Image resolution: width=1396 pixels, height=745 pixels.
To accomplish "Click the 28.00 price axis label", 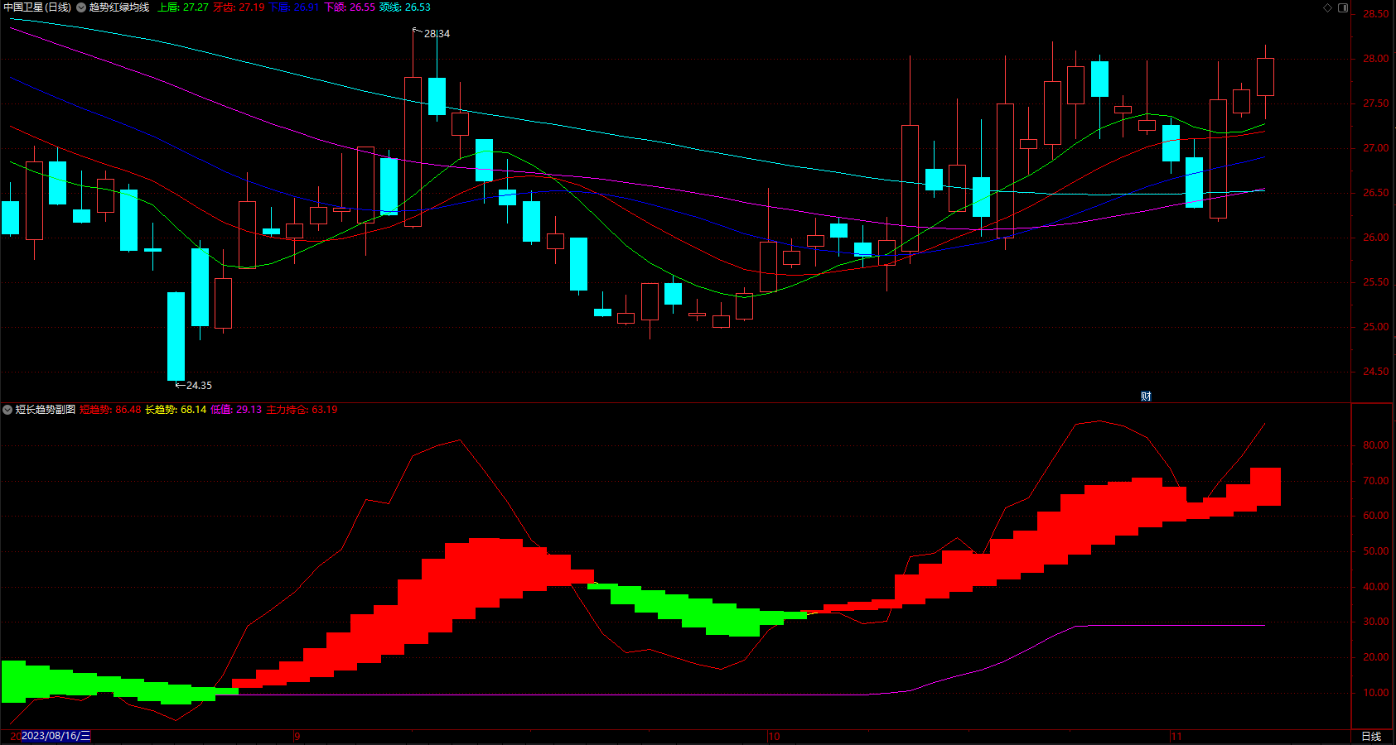I will pyautogui.click(x=1375, y=59).
